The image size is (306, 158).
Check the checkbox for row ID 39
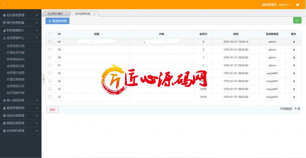[x=50, y=50]
